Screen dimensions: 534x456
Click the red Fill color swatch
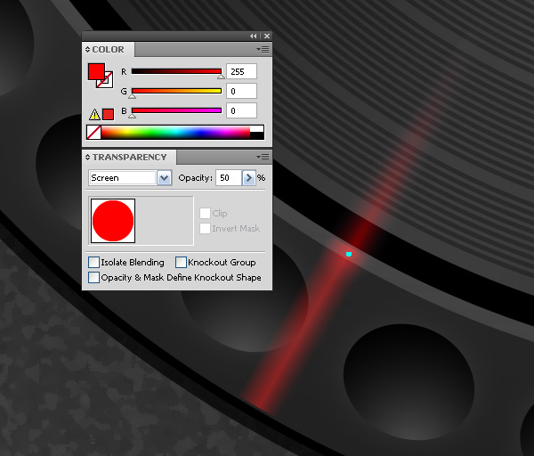[96, 71]
